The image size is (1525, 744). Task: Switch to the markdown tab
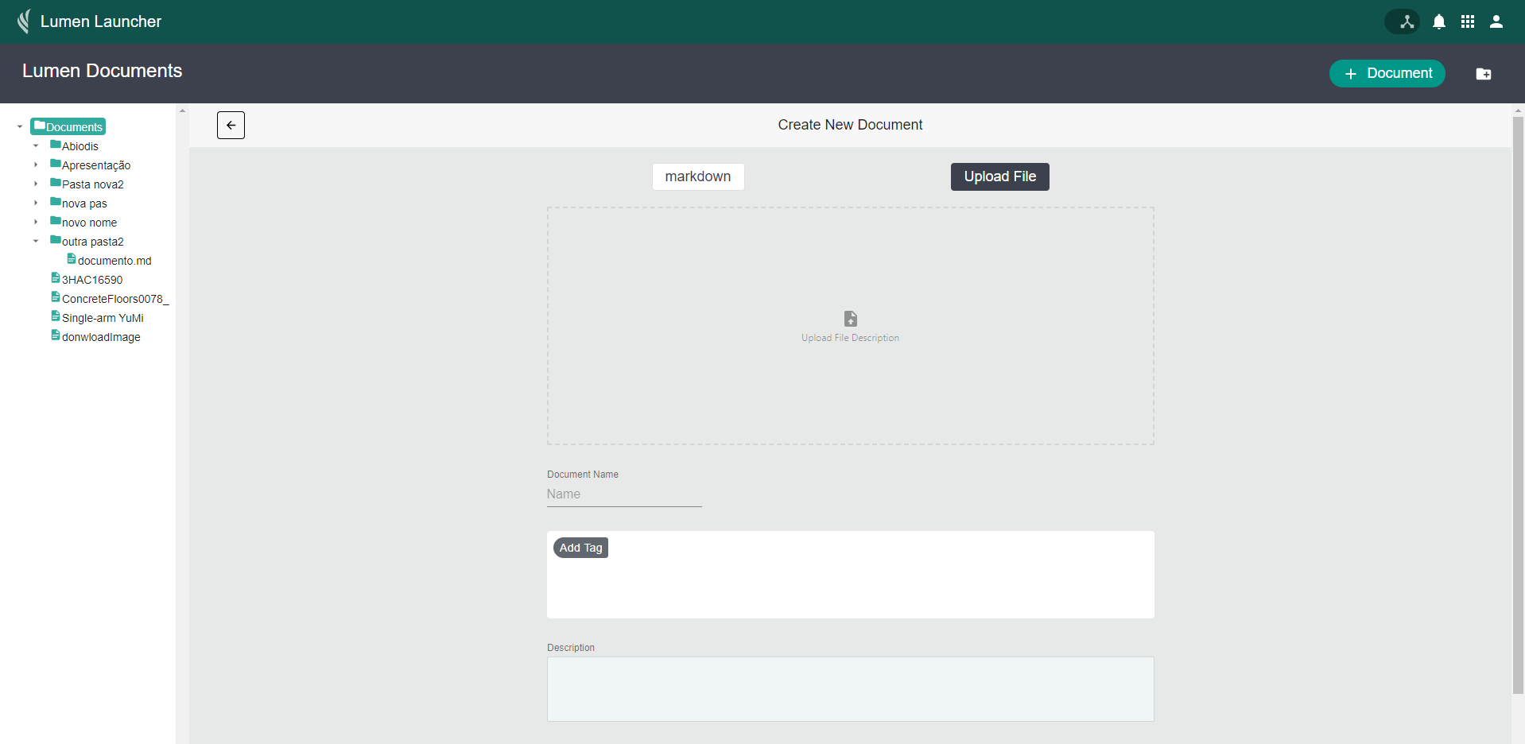[x=698, y=176]
